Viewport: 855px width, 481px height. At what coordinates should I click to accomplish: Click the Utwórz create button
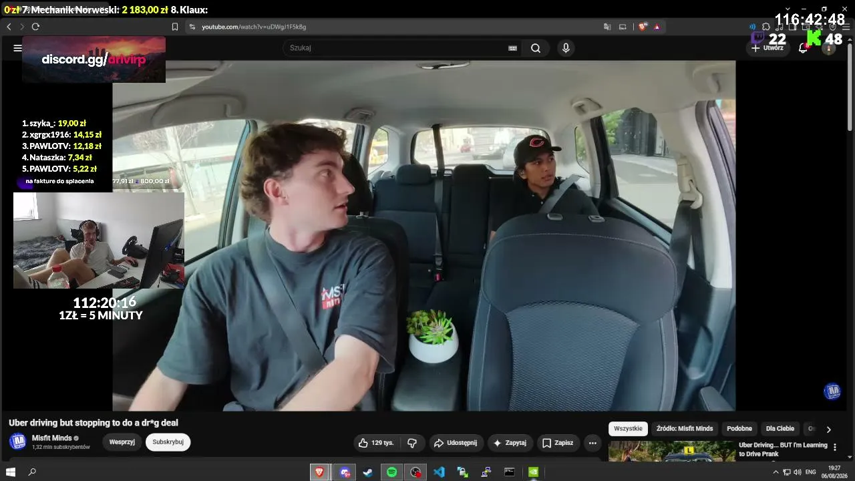pos(768,48)
